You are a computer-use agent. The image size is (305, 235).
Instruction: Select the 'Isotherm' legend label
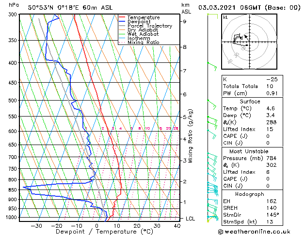[139, 38]
